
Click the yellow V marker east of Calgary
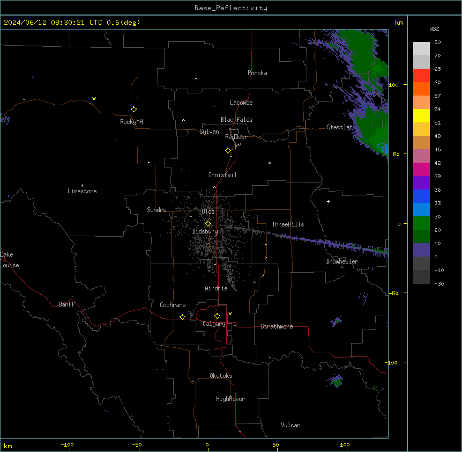coord(230,314)
